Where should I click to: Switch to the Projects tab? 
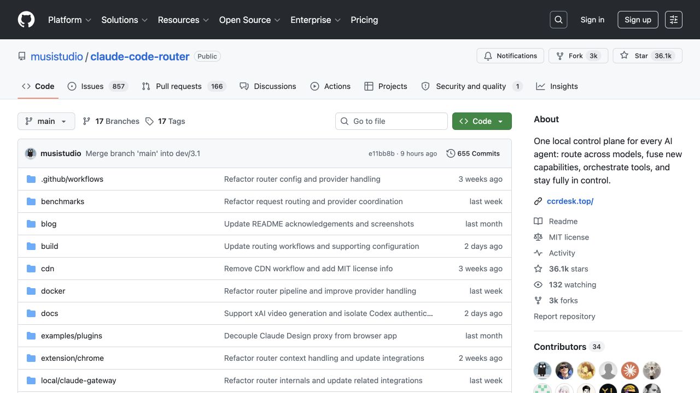[x=386, y=86]
